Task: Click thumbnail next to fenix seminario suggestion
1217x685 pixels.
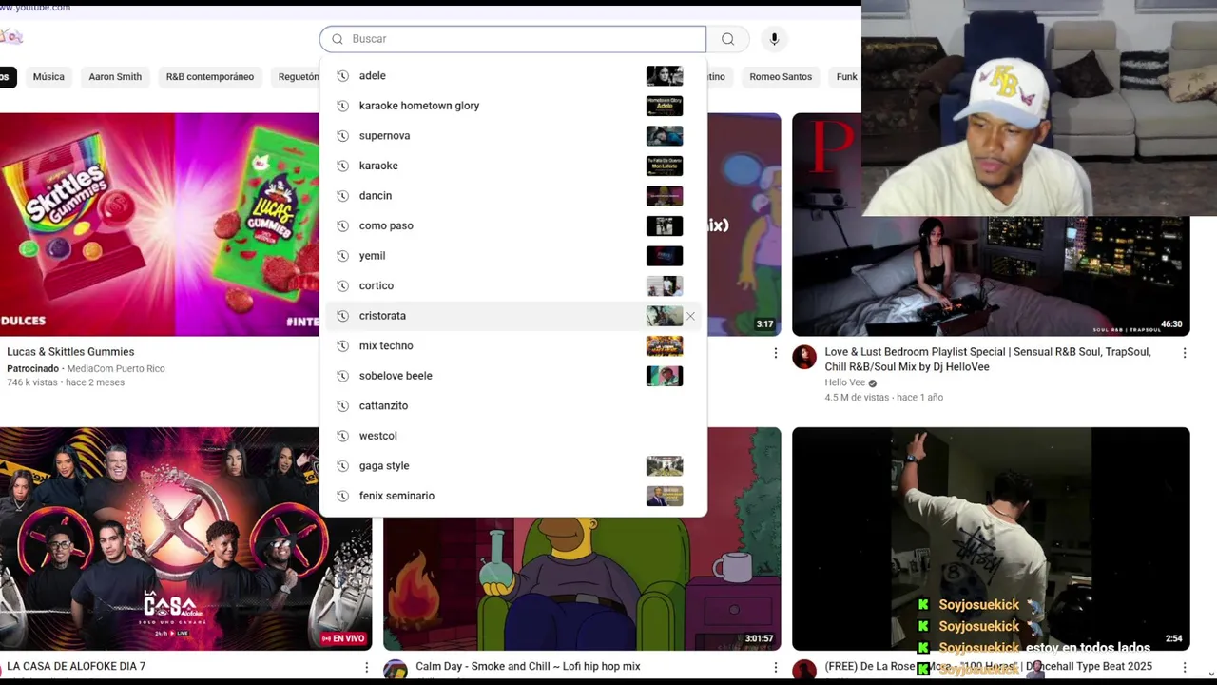Action: (665, 496)
